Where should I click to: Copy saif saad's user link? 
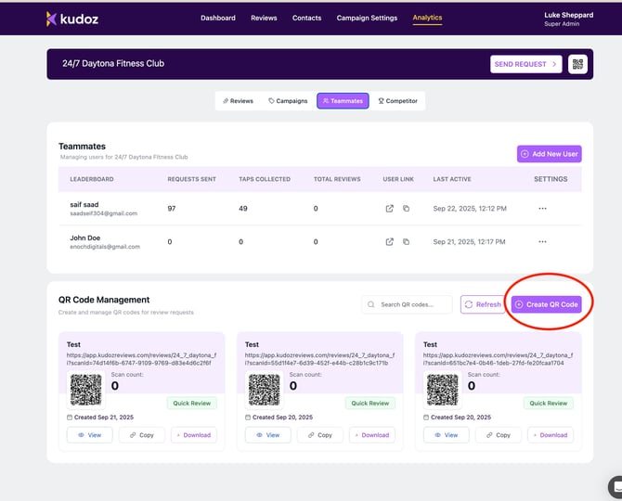click(406, 209)
